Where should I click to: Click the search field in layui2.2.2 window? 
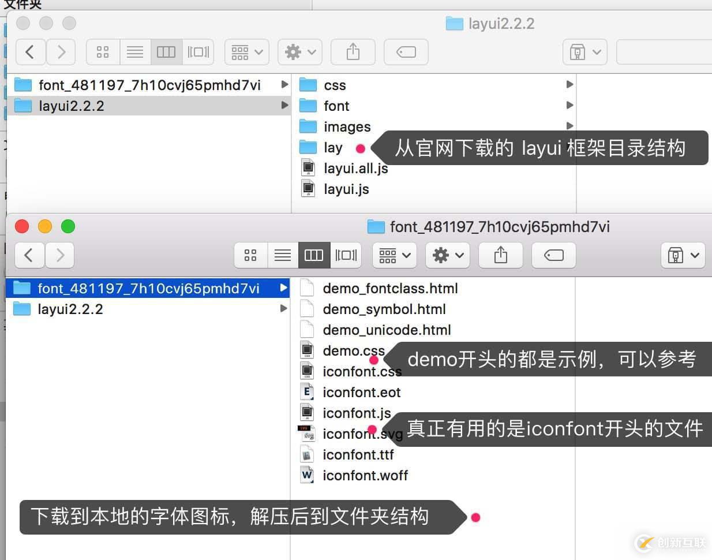click(664, 52)
